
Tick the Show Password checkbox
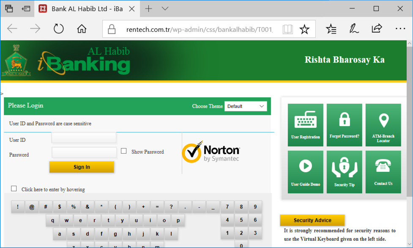coord(123,151)
